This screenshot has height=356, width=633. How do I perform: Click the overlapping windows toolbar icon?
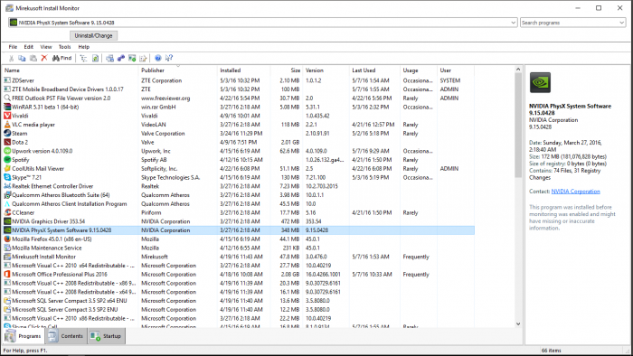tap(109, 59)
